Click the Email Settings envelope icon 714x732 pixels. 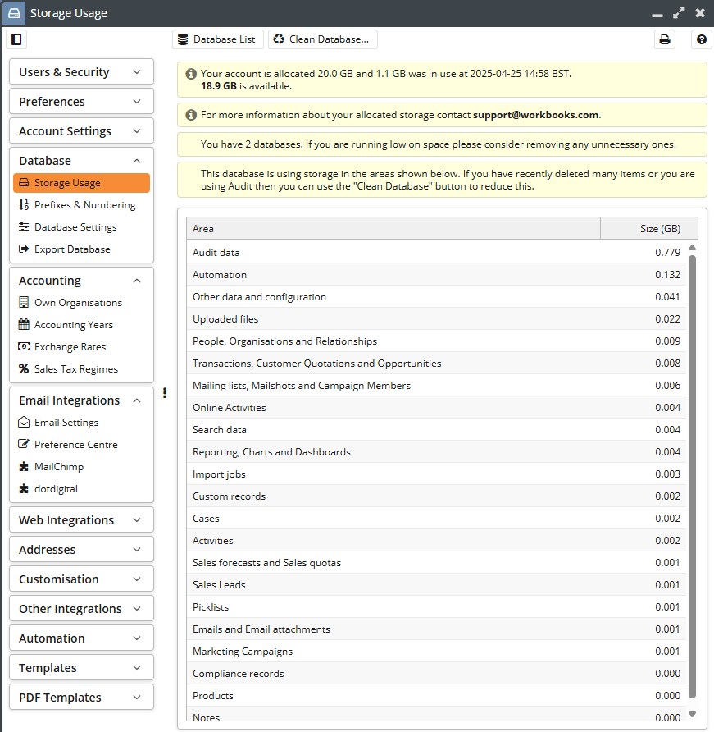[x=24, y=422]
